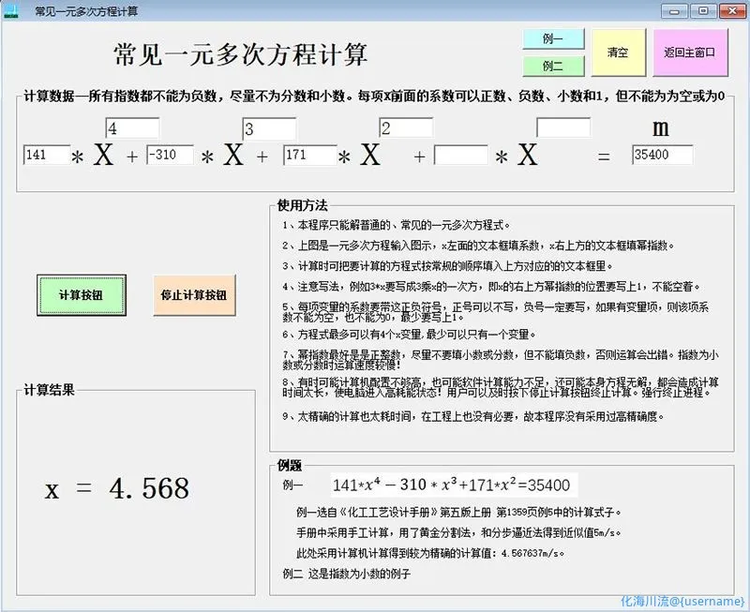Click the 计算结果 group label

[x=50, y=390]
